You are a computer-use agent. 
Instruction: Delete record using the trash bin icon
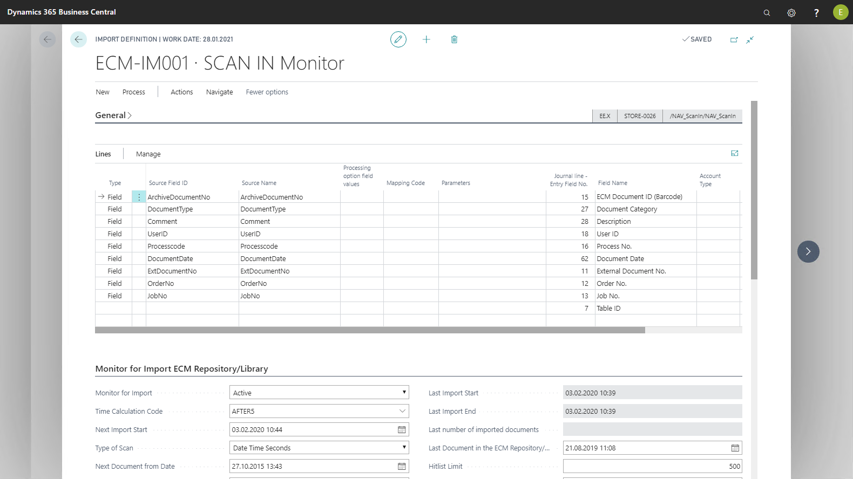455,39
